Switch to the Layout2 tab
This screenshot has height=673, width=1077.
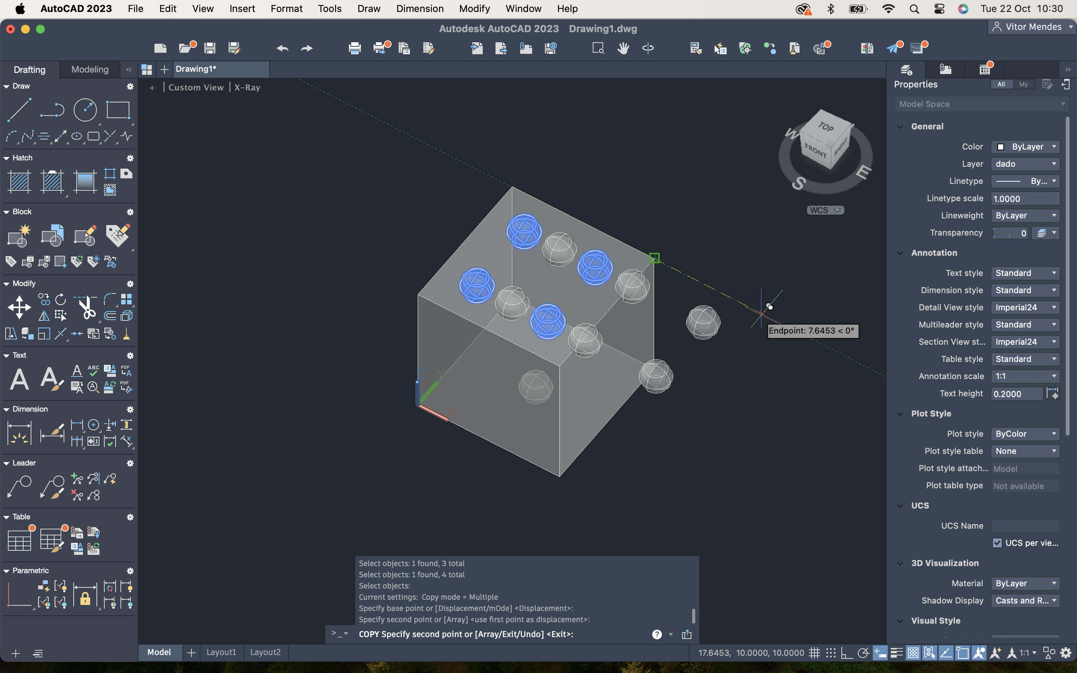265,652
